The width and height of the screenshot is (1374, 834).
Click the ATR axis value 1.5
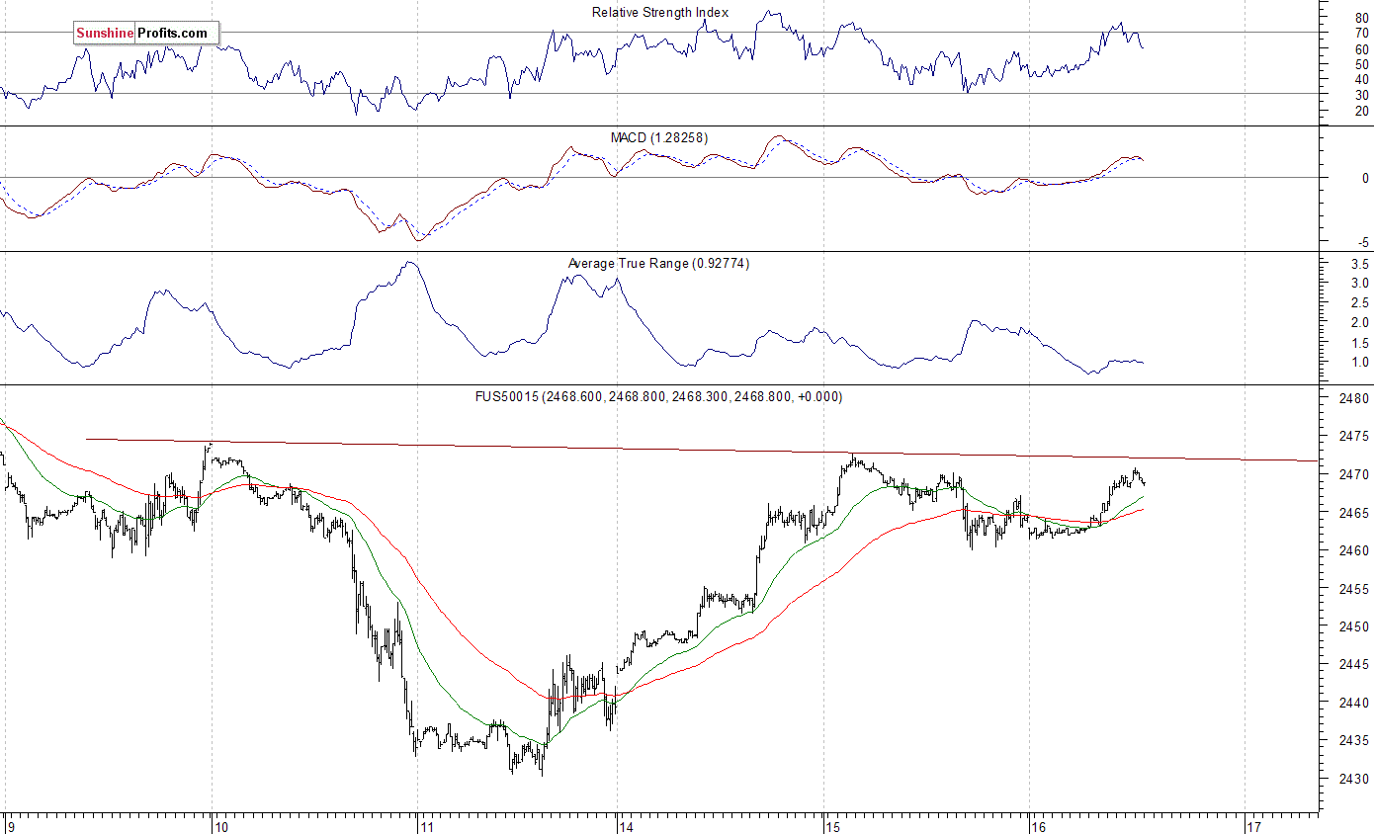[x=1359, y=343]
